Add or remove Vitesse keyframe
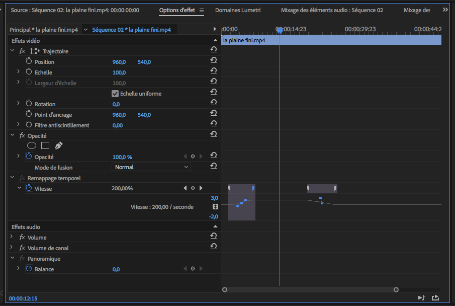 [x=193, y=188]
